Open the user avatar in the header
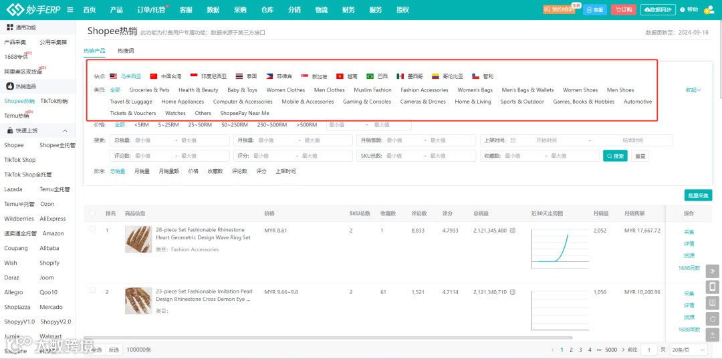 click(x=709, y=9)
